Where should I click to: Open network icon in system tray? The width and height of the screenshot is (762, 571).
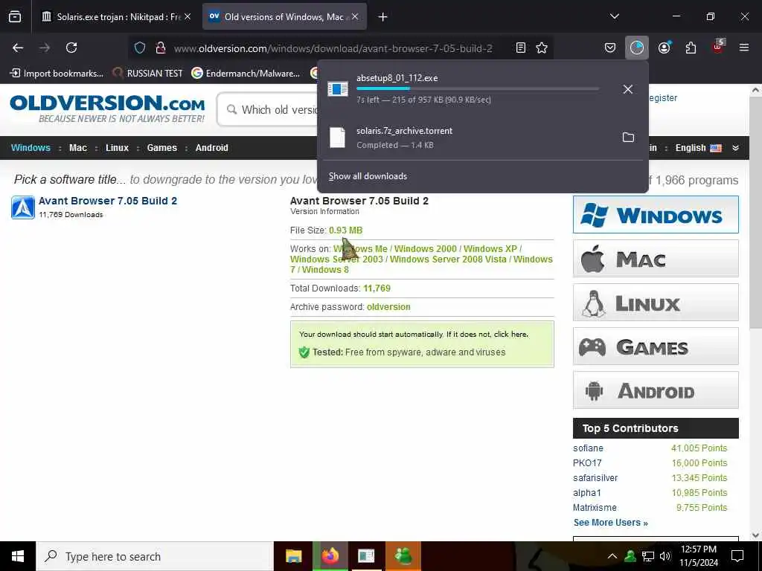[x=648, y=556]
